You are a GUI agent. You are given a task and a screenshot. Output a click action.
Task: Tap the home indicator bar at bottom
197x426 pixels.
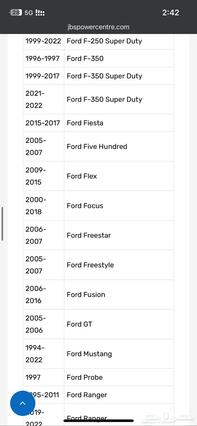[98, 421]
